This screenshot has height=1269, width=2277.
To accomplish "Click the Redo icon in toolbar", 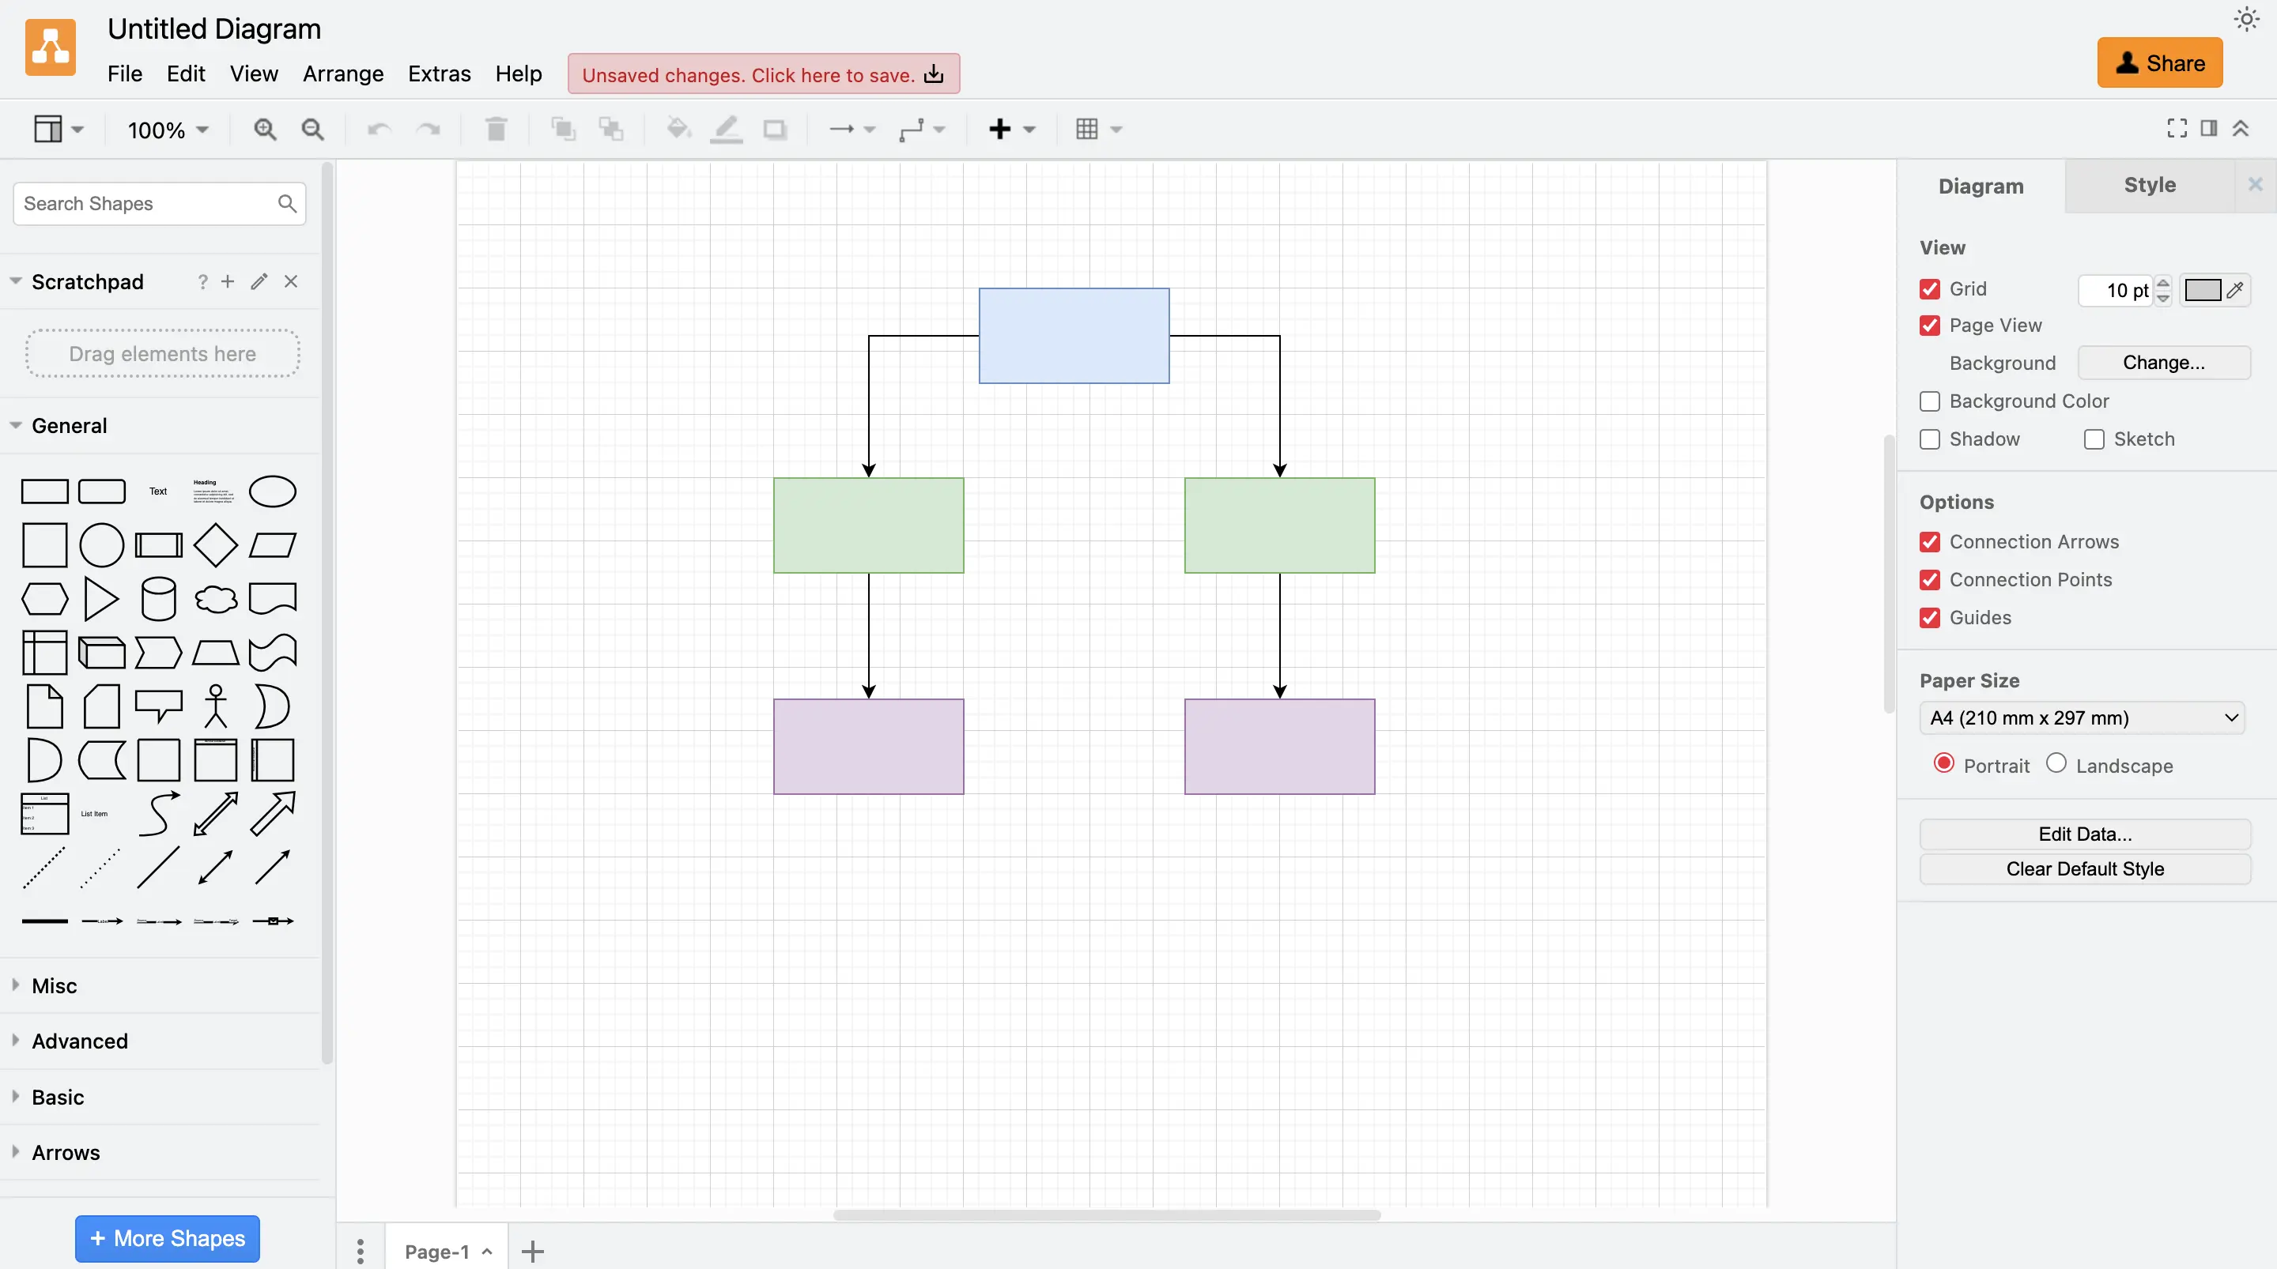I will (x=425, y=126).
